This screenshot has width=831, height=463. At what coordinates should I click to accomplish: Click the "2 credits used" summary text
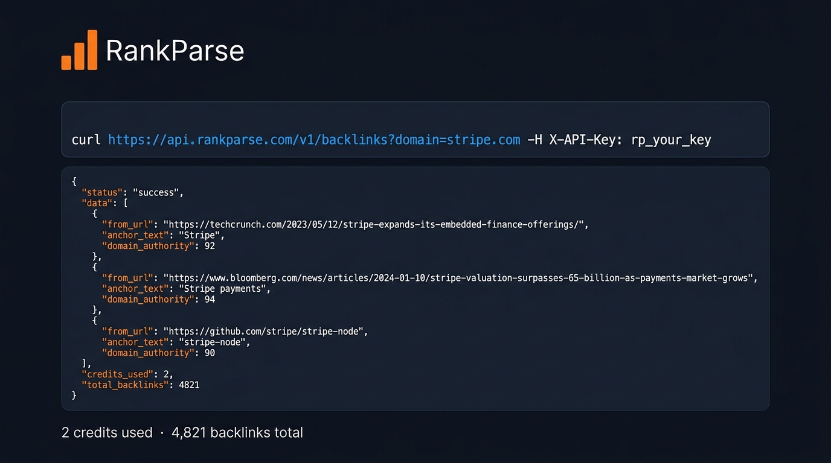[x=107, y=432]
